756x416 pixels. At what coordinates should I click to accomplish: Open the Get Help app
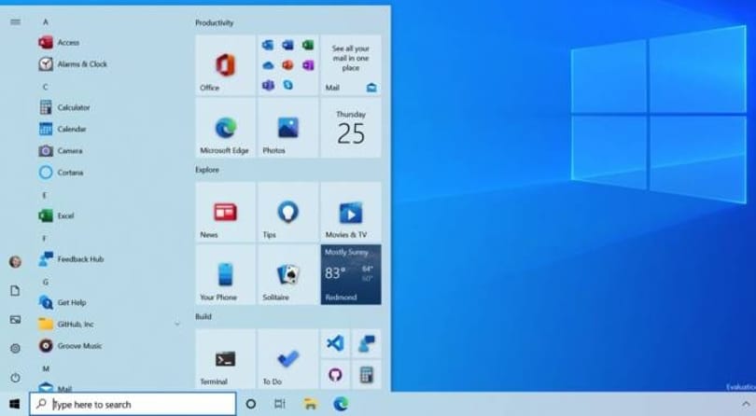(63, 303)
